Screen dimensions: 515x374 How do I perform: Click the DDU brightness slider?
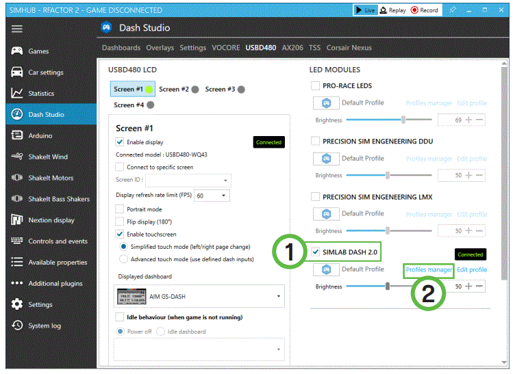[x=389, y=175]
